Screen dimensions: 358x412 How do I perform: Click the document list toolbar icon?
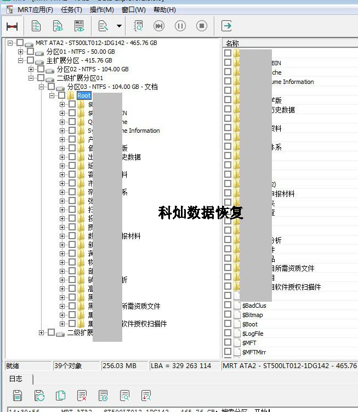(36, 26)
